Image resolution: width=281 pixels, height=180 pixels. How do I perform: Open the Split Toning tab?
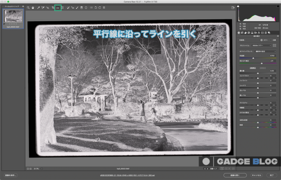(252, 32)
